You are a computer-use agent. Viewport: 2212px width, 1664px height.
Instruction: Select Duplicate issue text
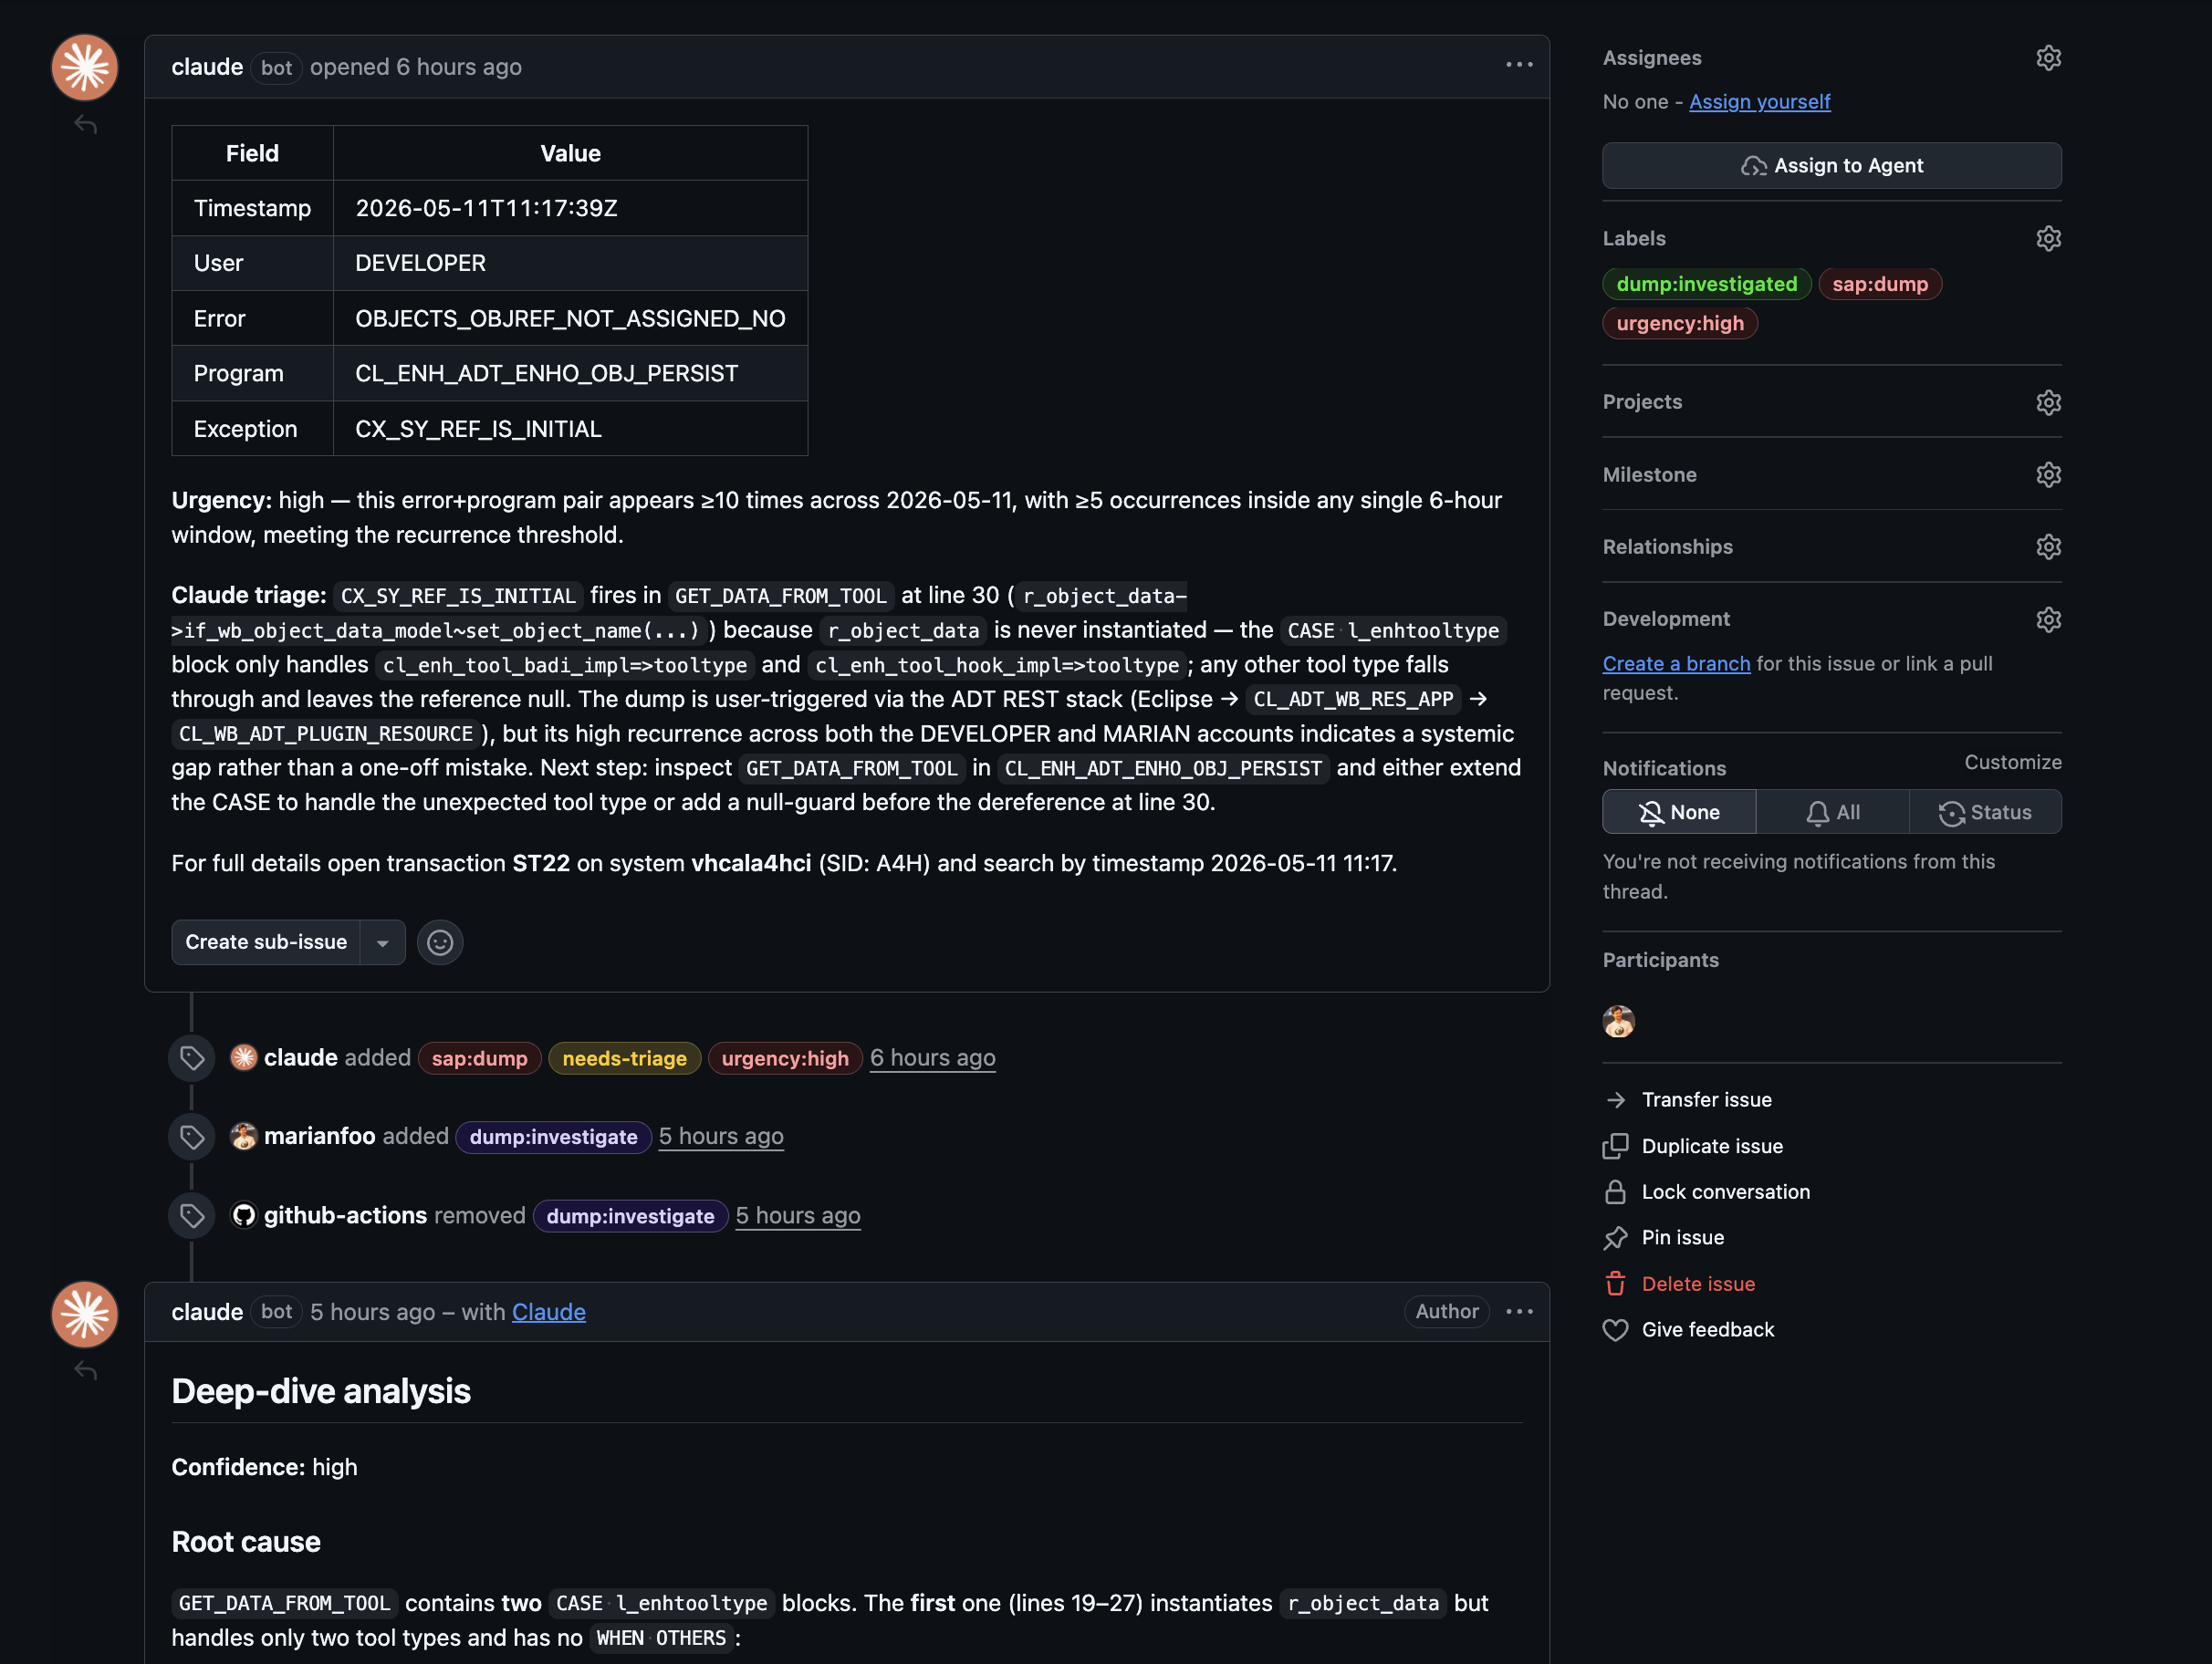point(1712,1146)
